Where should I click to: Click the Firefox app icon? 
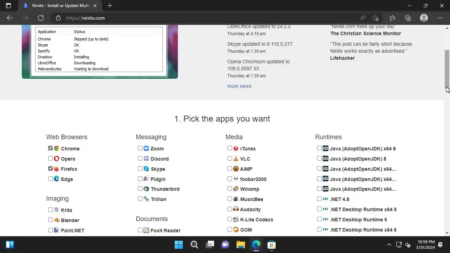[x=57, y=169]
